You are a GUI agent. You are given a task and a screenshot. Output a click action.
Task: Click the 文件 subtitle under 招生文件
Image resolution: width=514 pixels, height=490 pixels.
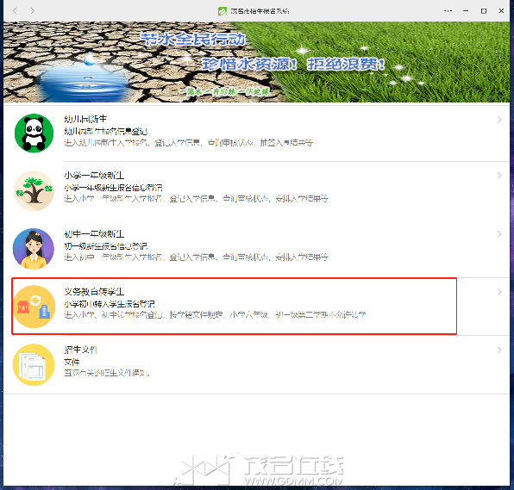pyautogui.click(x=72, y=362)
